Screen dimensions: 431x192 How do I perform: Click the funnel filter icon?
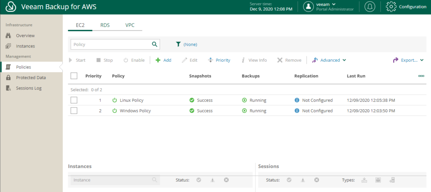(178, 44)
